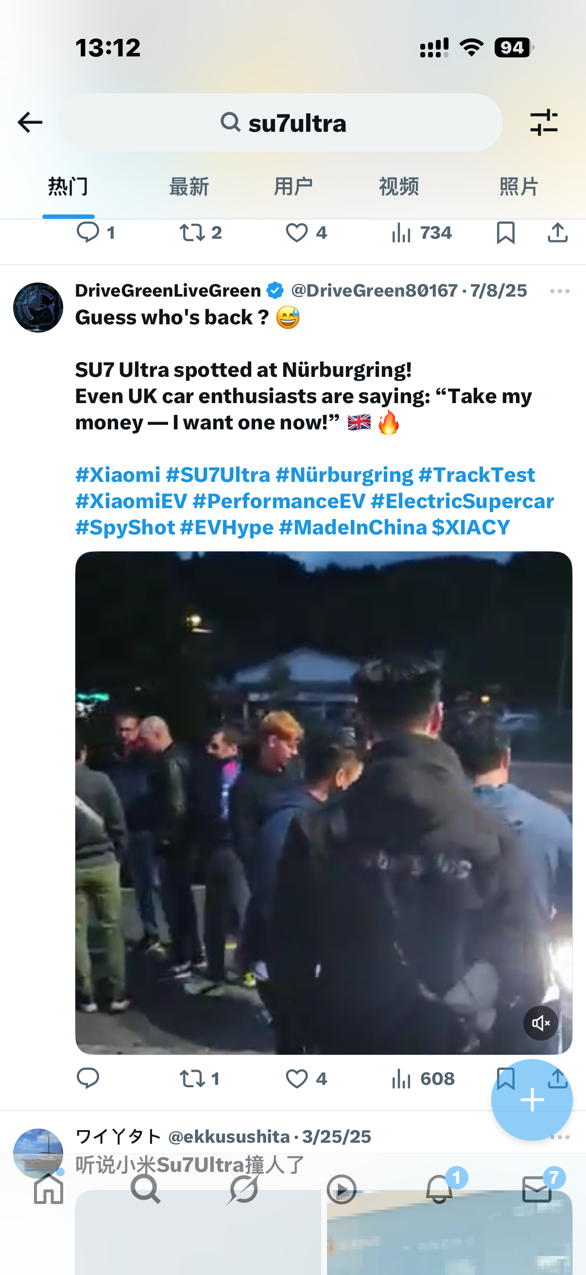586x1275 pixels.
Task: Open DriveGreenLiveGreen profile avatar
Action: point(37,307)
